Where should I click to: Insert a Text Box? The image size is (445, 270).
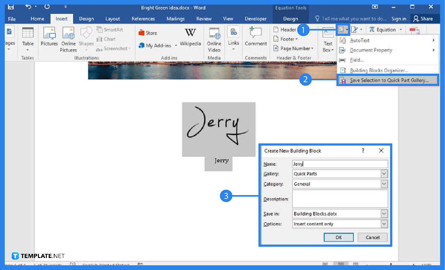(328, 39)
